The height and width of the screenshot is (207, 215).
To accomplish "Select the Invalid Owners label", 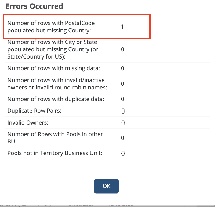I will [x=27, y=123].
